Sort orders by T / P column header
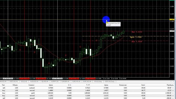This screenshot has width=176, height=99. click(88, 85)
